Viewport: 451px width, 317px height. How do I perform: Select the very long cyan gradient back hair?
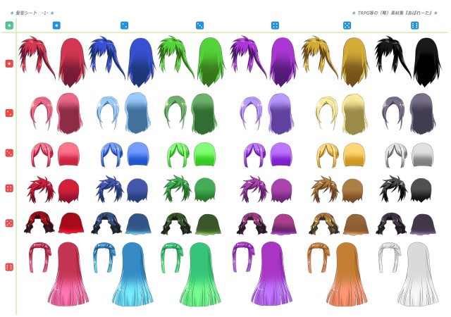point(133,275)
